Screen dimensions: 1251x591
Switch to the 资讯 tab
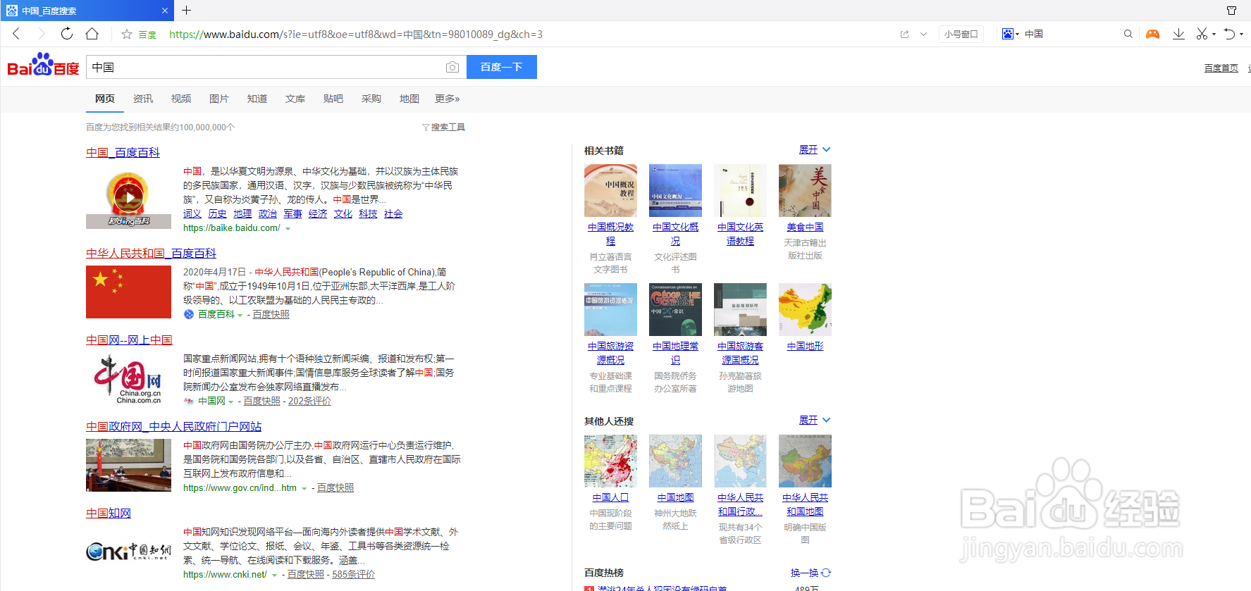143,99
